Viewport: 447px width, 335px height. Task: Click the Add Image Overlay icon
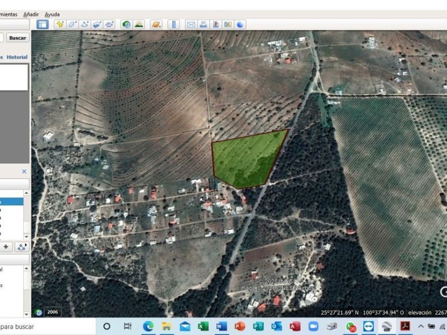[x=97, y=24]
